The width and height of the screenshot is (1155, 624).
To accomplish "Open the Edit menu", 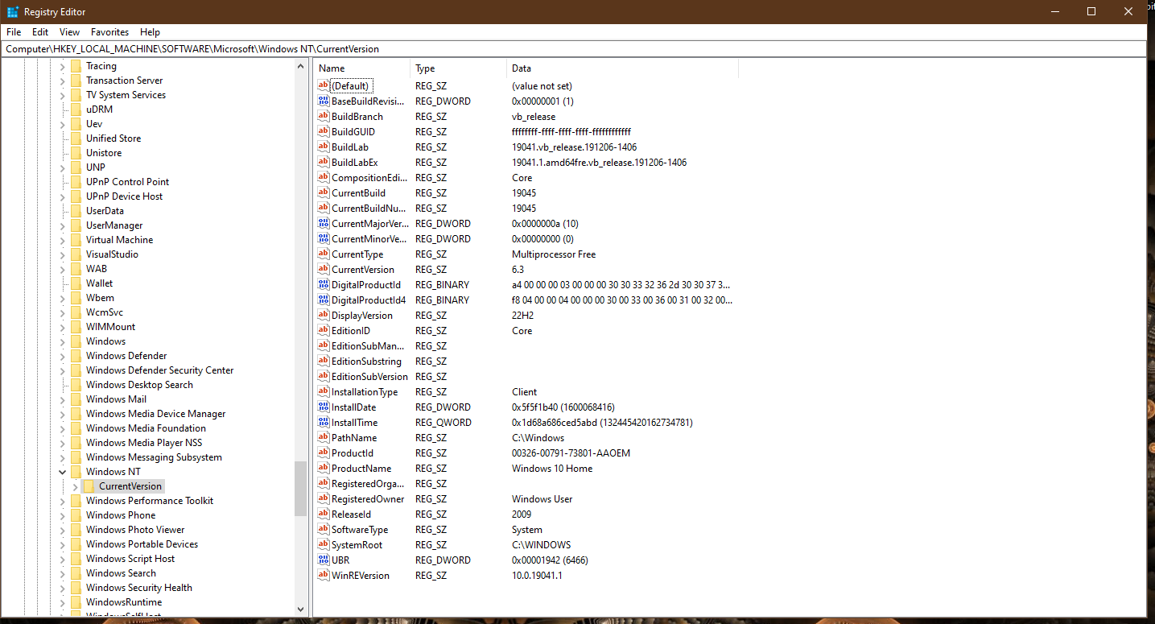I will click(40, 32).
